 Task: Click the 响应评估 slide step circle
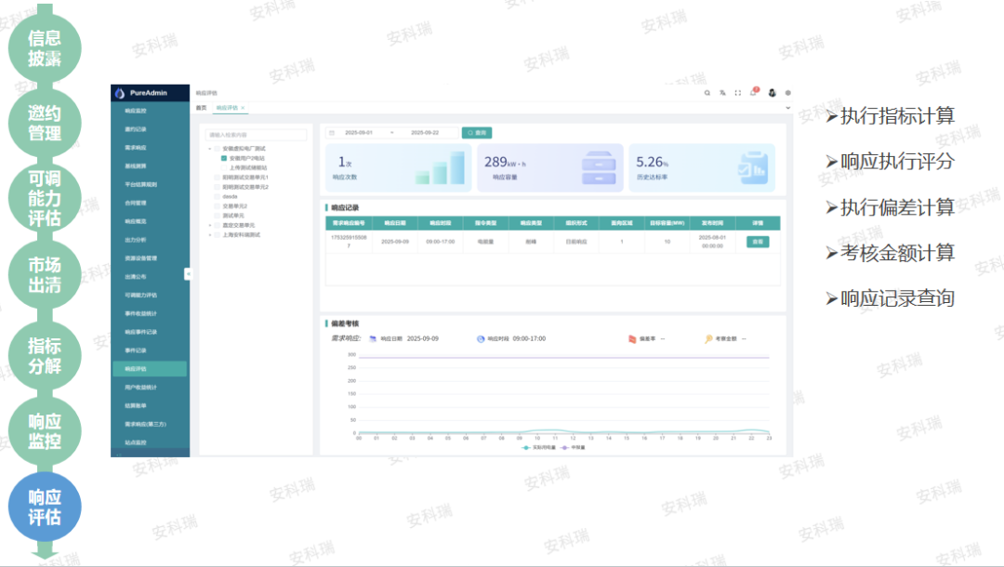45,507
